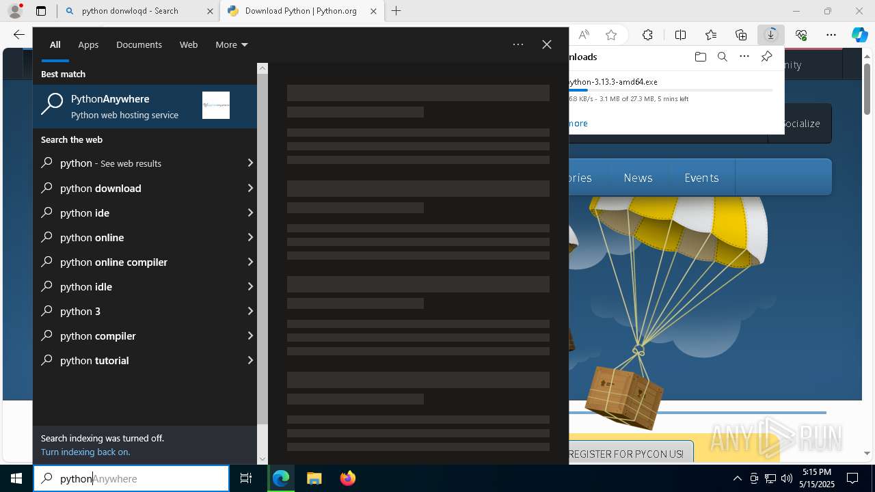The height and width of the screenshot is (492, 875).
Task: Click the PythonAnywhere logo thumbnail
Action: [x=216, y=105]
